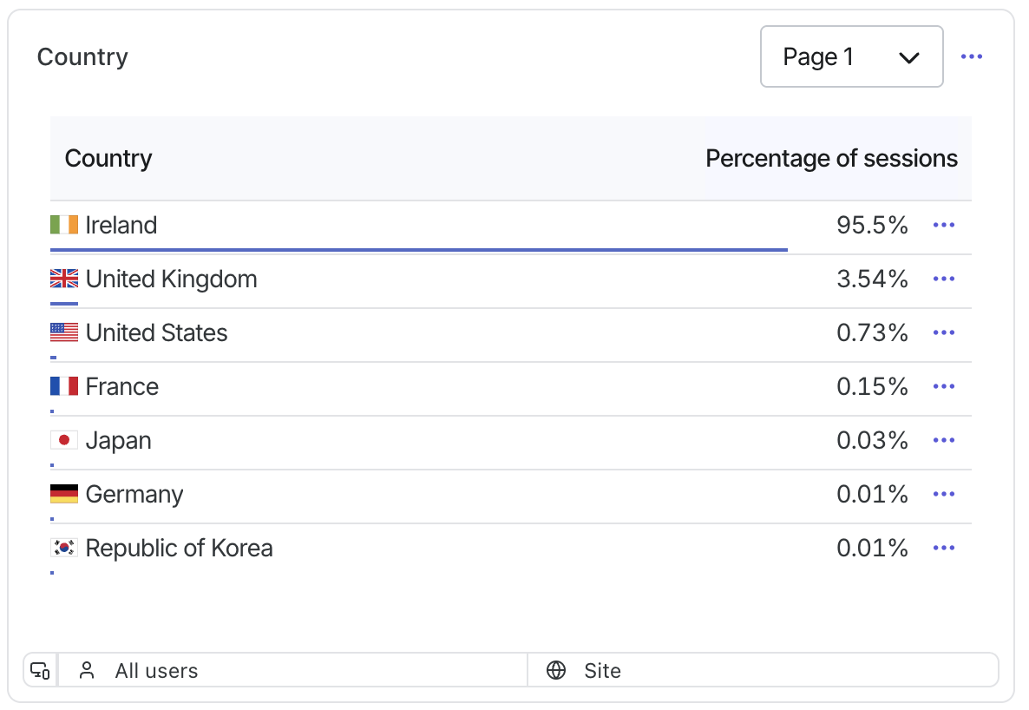Screen dimensions: 1029x710
Task: Open options for the Germany row
Action: click(944, 495)
